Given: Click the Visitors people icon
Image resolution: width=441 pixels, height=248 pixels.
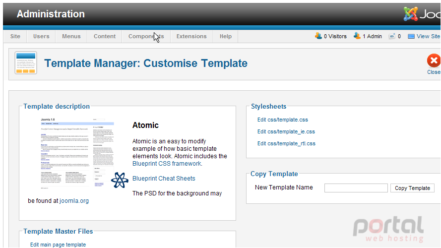Looking at the screenshot, I should click(318, 36).
